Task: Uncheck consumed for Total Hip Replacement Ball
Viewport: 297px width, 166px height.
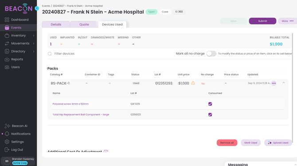Action: 210,115
